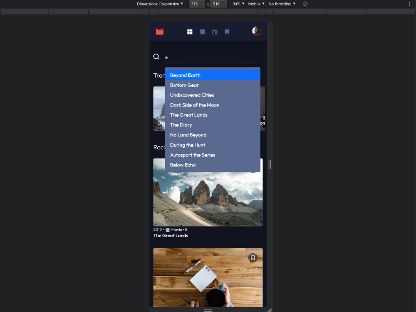Select 'The Great Lands' in suggestion list
This screenshot has height=312, width=416.
[213, 115]
